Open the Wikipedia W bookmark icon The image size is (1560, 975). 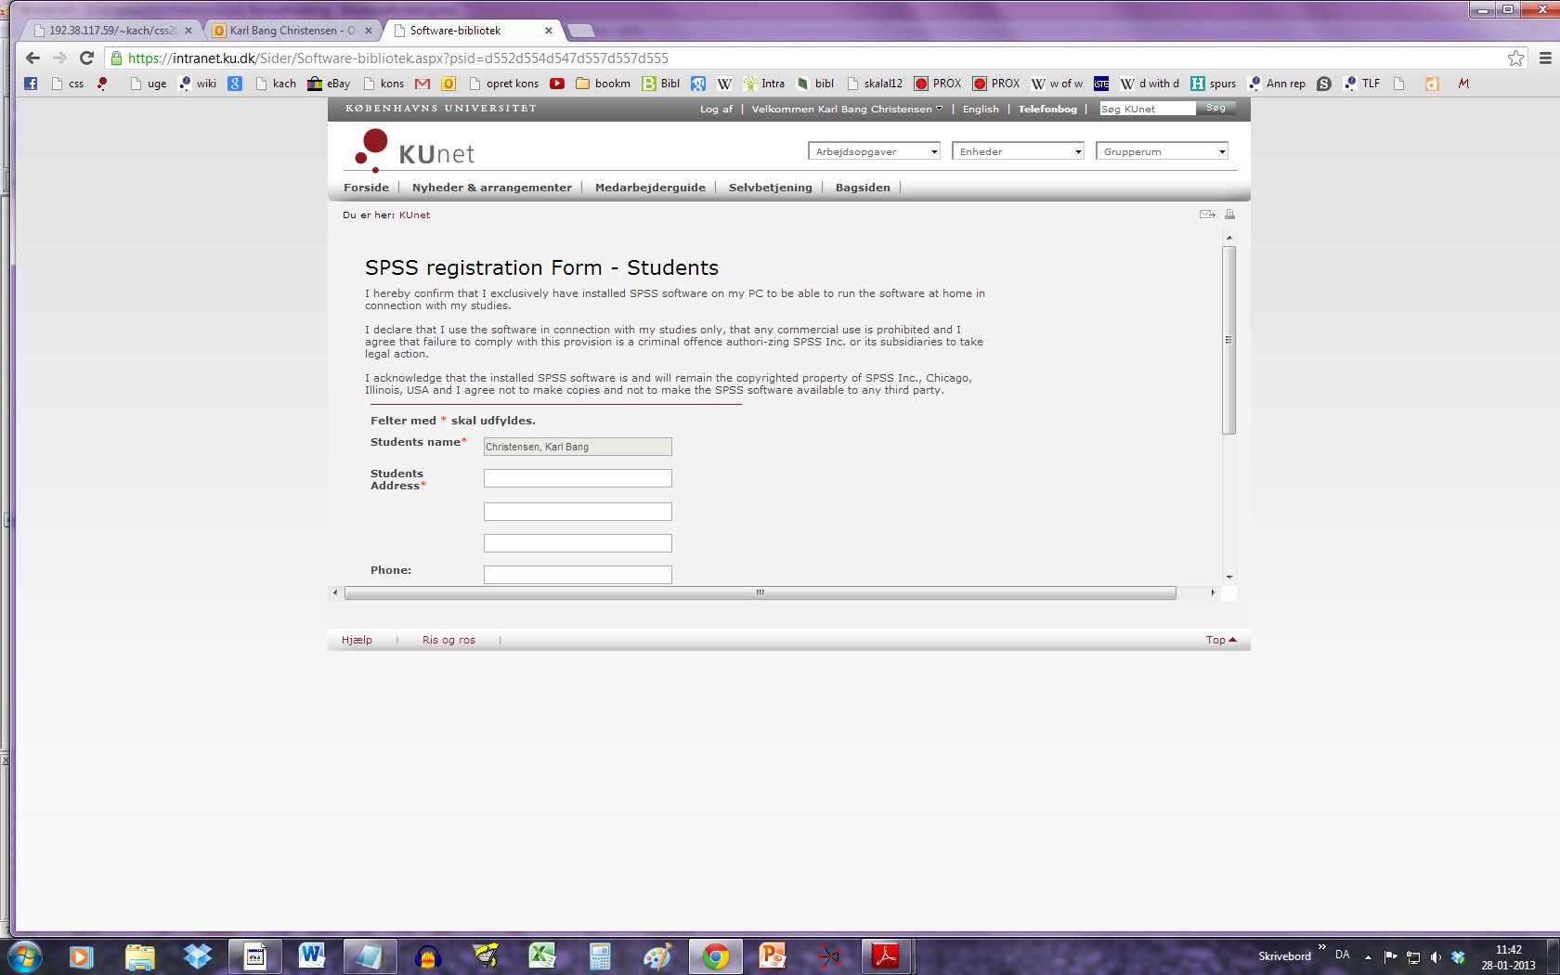pos(724,84)
